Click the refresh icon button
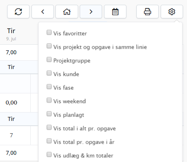This screenshot has height=162, width=187. tap(18, 12)
